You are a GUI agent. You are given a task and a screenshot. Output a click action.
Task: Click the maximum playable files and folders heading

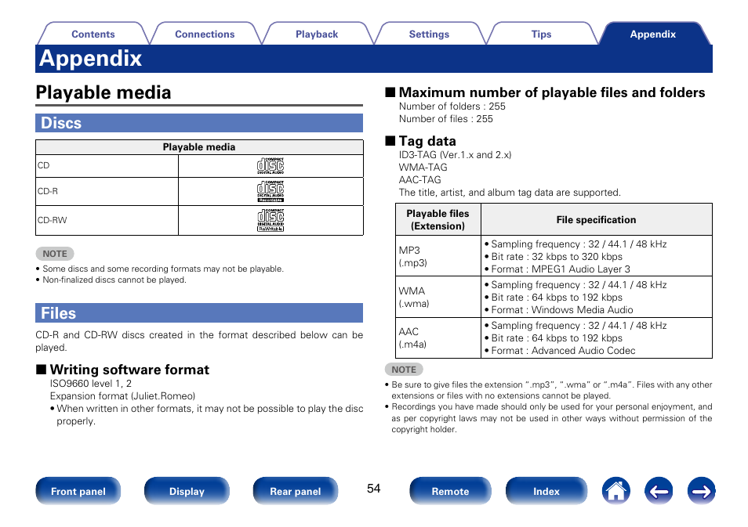click(x=552, y=92)
